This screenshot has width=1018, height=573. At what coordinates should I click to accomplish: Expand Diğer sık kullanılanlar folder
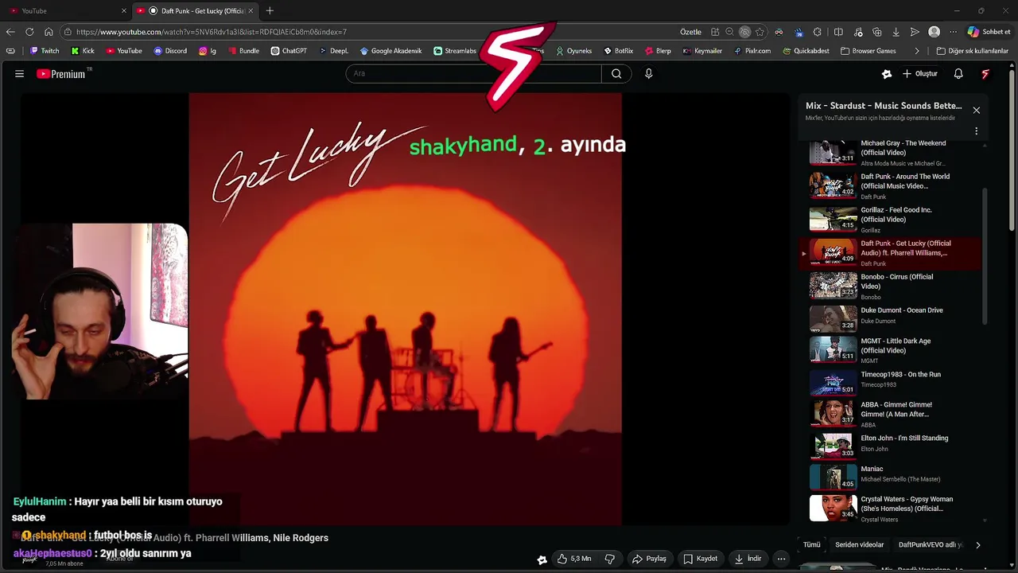(x=972, y=51)
